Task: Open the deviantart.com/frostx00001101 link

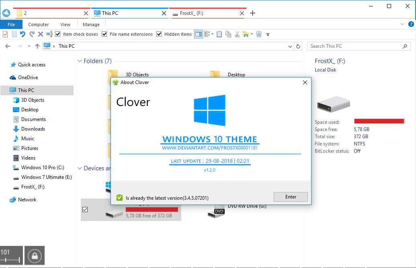Action: pyautogui.click(x=210, y=148)
